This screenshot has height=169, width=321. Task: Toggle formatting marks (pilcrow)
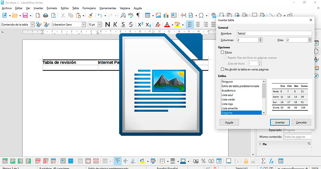tap(138, 15)
